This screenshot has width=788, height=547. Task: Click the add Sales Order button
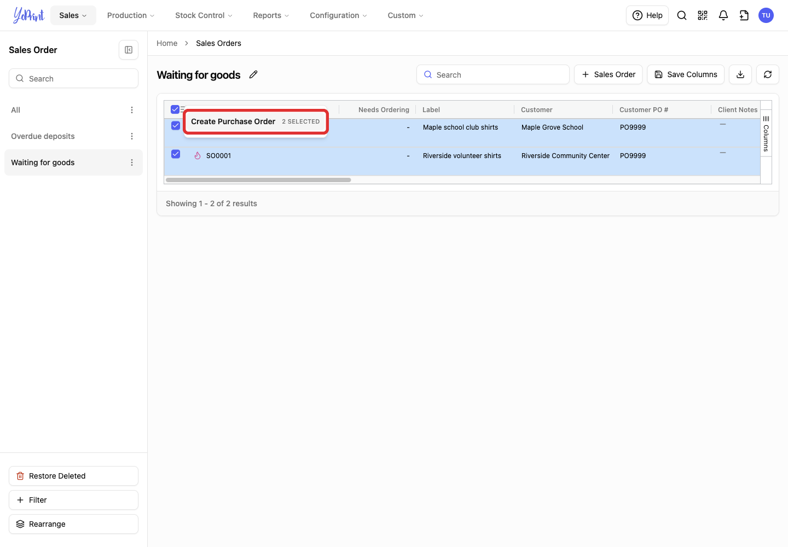point(609,74)
